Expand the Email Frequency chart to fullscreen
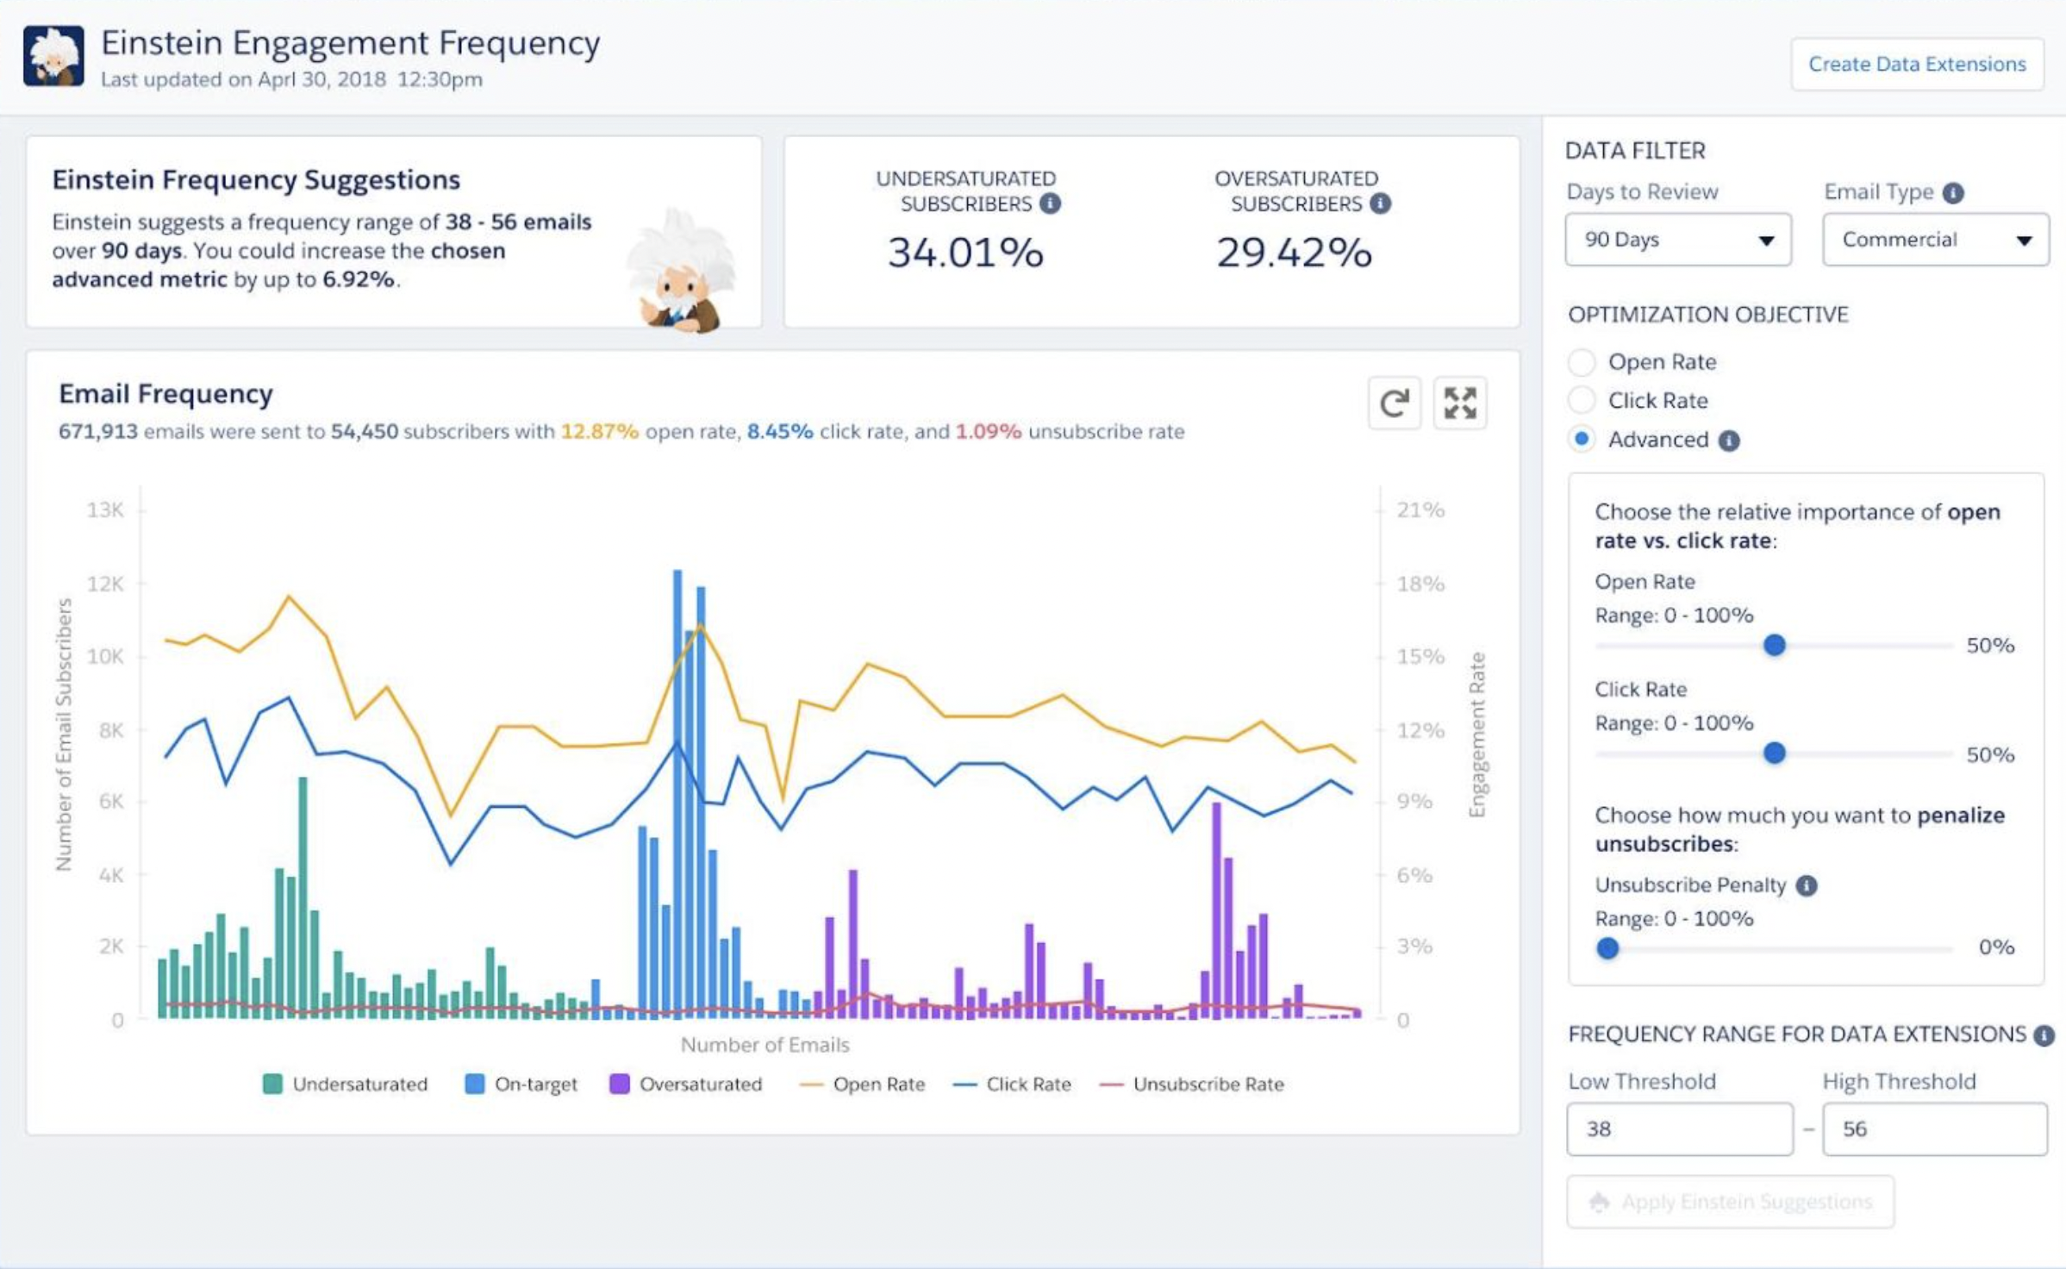The width and height of the screenshot is (2066, 1269). tap(1459, 403)
